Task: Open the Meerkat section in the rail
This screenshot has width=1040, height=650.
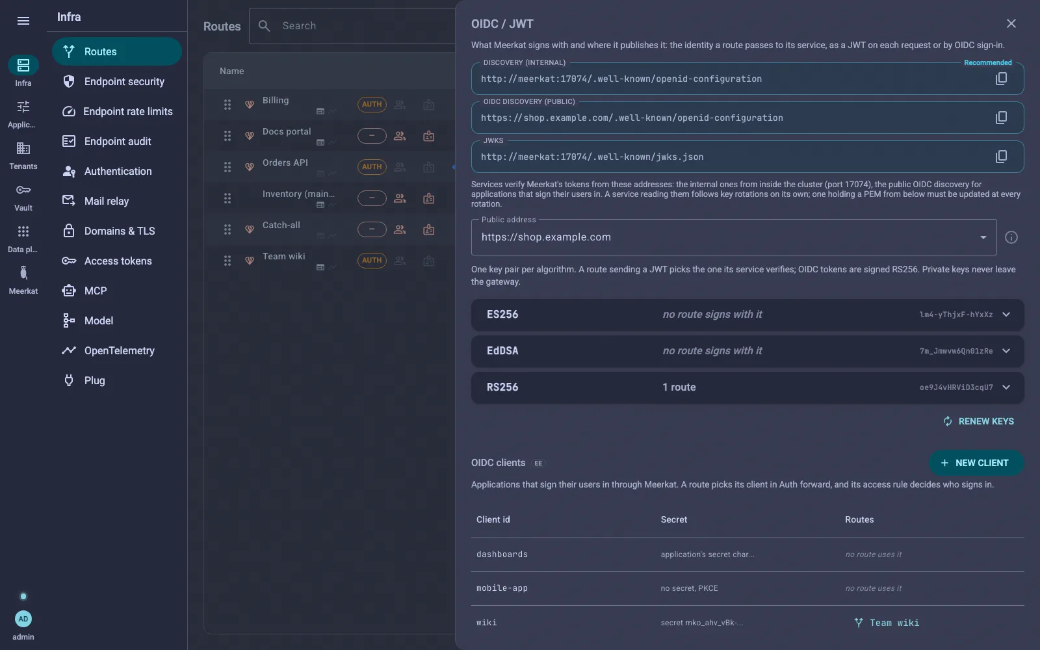Action: [23, 279]
